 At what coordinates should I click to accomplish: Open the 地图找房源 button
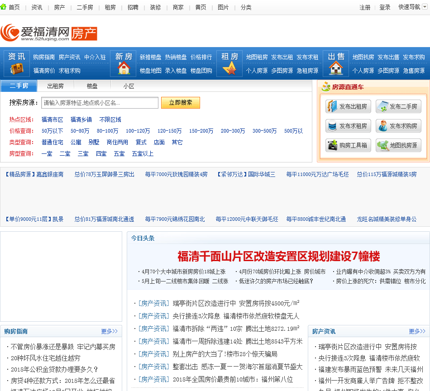(x=398, y=145)
